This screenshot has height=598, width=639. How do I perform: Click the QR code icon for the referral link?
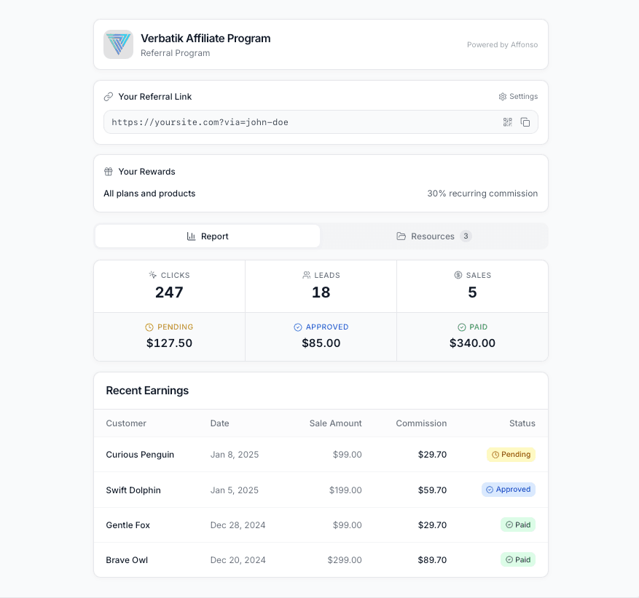(508, 121)
